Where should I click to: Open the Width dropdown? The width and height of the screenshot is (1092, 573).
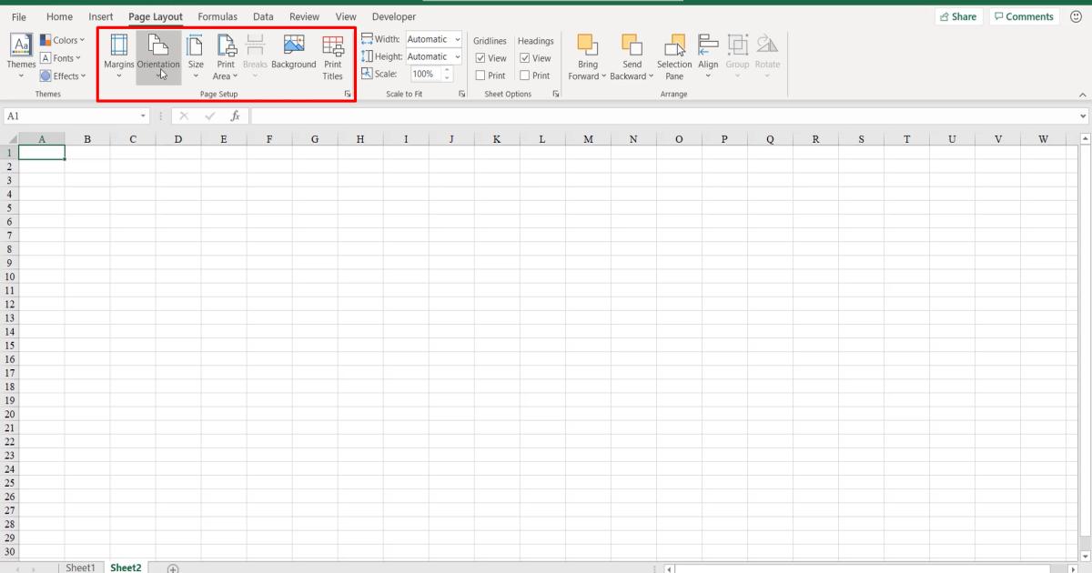(x=459, y=39)
